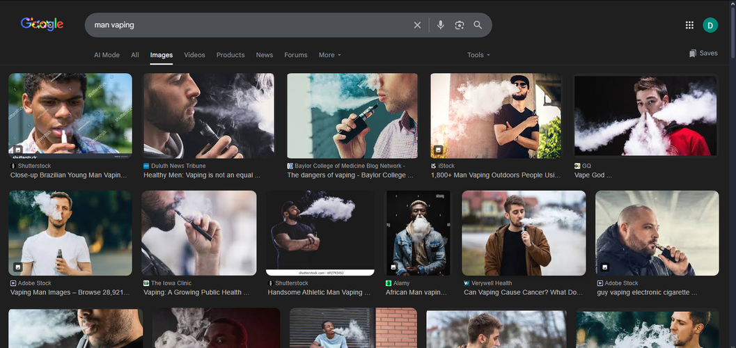Switch to the Videos tab
Screen dimensions: 736x348
pos(194,55)
